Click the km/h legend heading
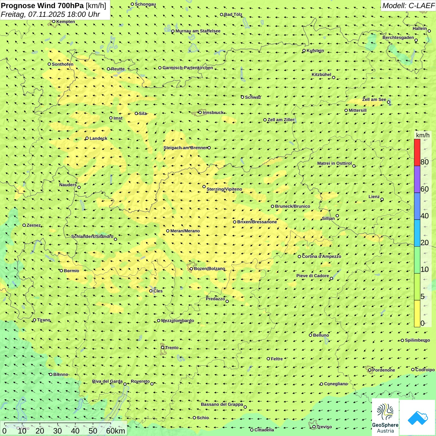436x436 pixels. (x=423, y=135)
